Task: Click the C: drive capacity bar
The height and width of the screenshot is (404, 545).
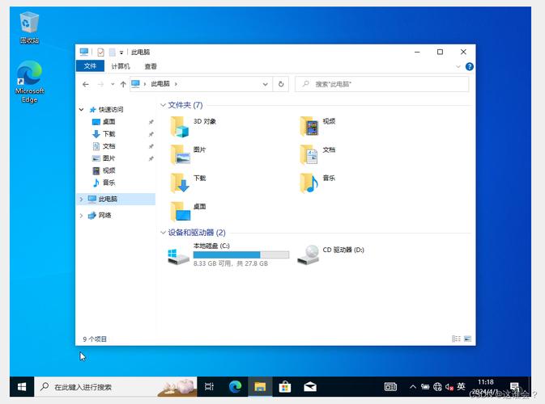Action: (241, 255)
